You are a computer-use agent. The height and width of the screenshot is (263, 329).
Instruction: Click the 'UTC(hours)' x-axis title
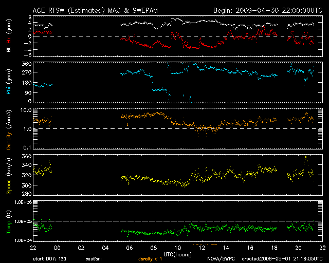(177, 254)
